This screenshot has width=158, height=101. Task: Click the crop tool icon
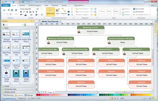(72, 15)
